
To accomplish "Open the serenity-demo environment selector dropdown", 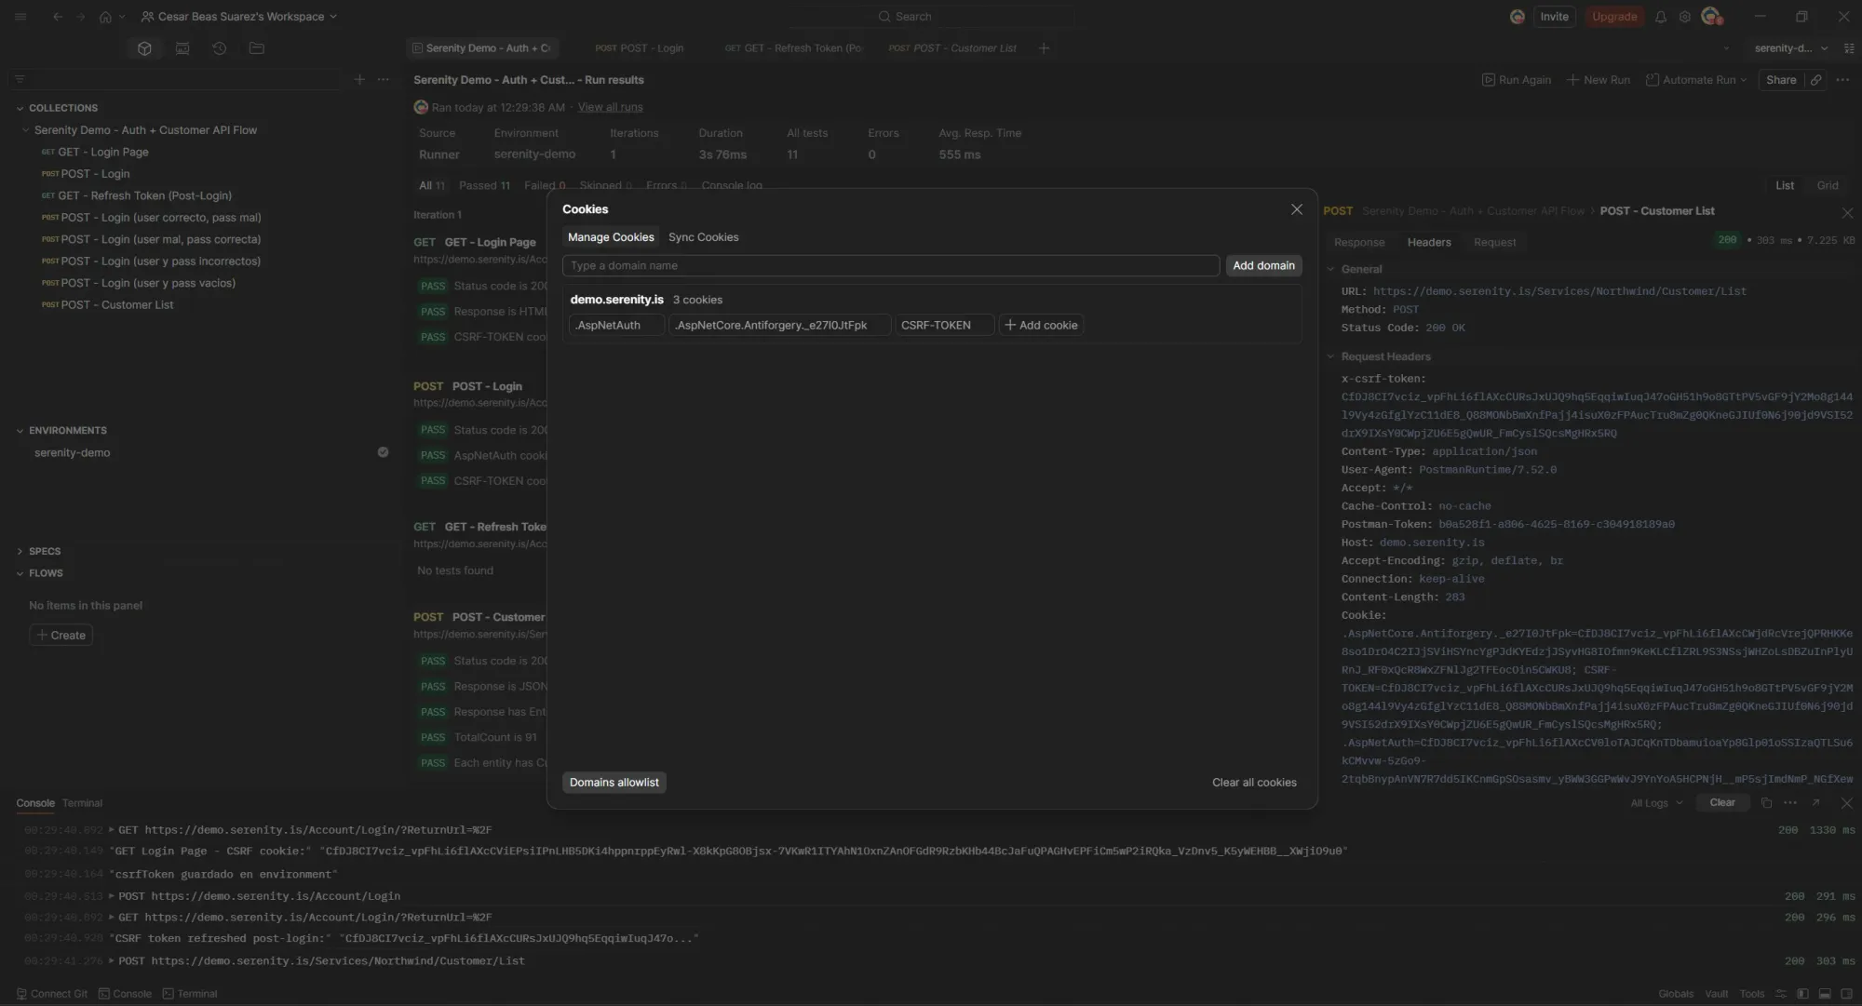I will point(1788,47).
